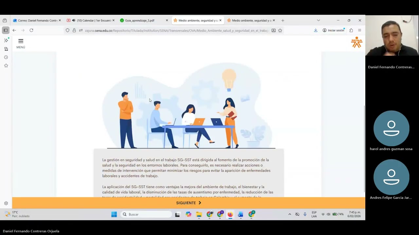Image resolution: width=419 pixels, height=235 pixels.
Task: Switch to the last Medio ambiente tab
Action: [x=251, y=20]
